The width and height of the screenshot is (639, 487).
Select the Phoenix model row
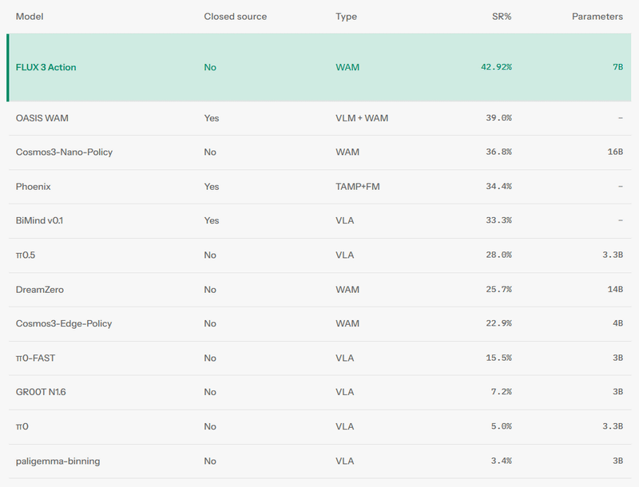point(319,187)
